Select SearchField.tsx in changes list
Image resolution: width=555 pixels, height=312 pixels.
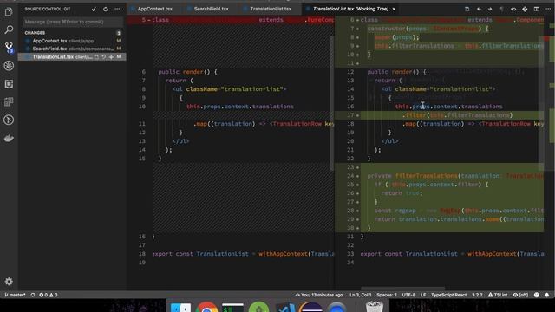[72, 49]
